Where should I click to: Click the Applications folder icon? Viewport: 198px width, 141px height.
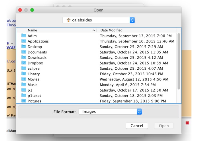pyautogui.click(x=24, y=41)
